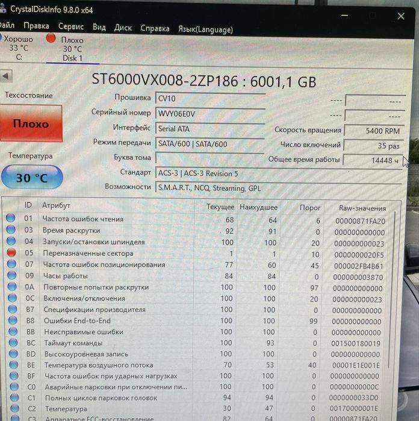
Task: Select raw value 00000871FA20 of attribute 01
Action: [x=360, y=221]
